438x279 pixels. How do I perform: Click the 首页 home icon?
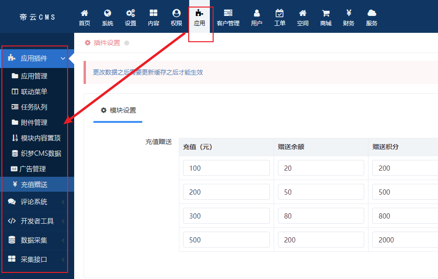[x=85, y=13]
